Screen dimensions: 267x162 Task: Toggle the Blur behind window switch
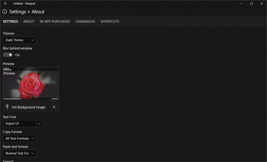point(8,55)
